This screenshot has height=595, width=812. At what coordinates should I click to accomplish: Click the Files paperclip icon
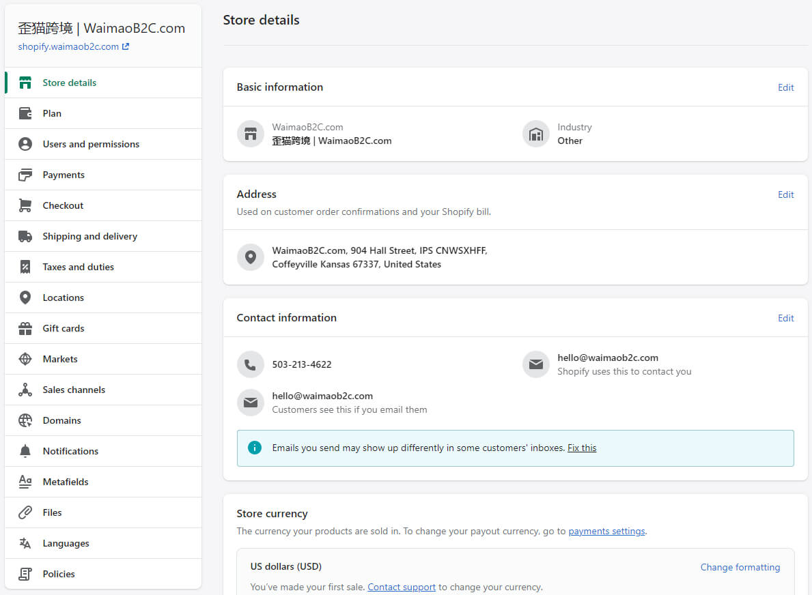(x=25, y=512)
